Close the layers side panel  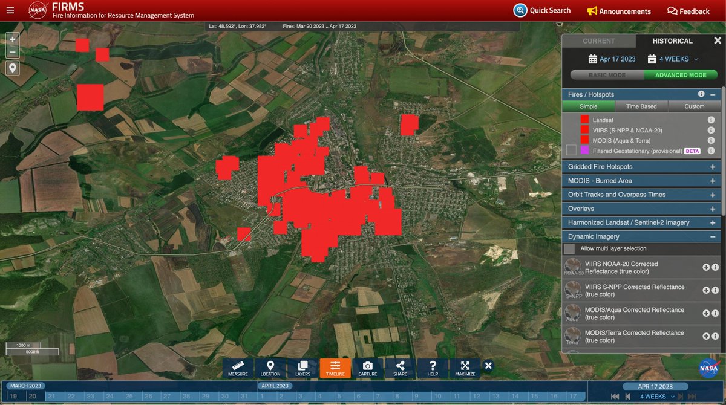718,40
